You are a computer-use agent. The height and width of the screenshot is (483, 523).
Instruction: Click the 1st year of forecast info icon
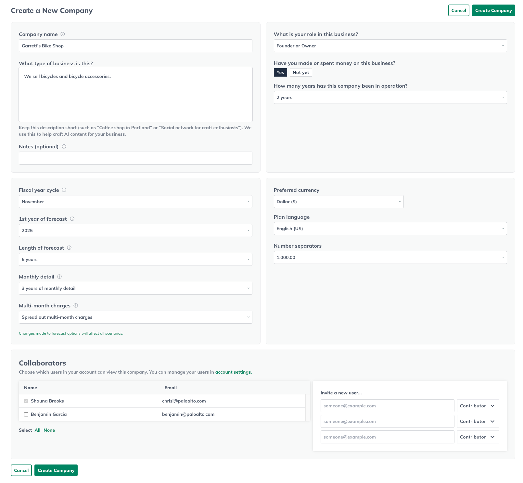coord(71,219)
